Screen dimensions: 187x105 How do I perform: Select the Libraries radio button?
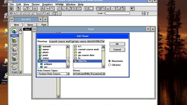109,65
